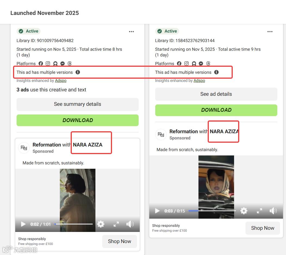Click NARA AZIZA name in left ad

click(88, 145)
